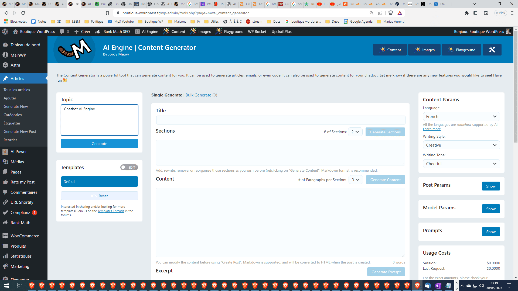
Task: Open the Rank Math SEO admin bar icon
Action: pos(98,32)
